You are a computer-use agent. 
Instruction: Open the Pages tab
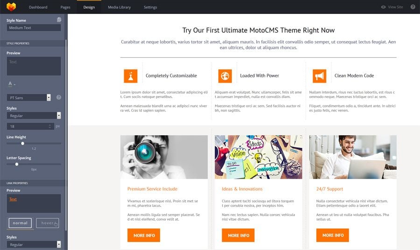click(x=65, y=7)
